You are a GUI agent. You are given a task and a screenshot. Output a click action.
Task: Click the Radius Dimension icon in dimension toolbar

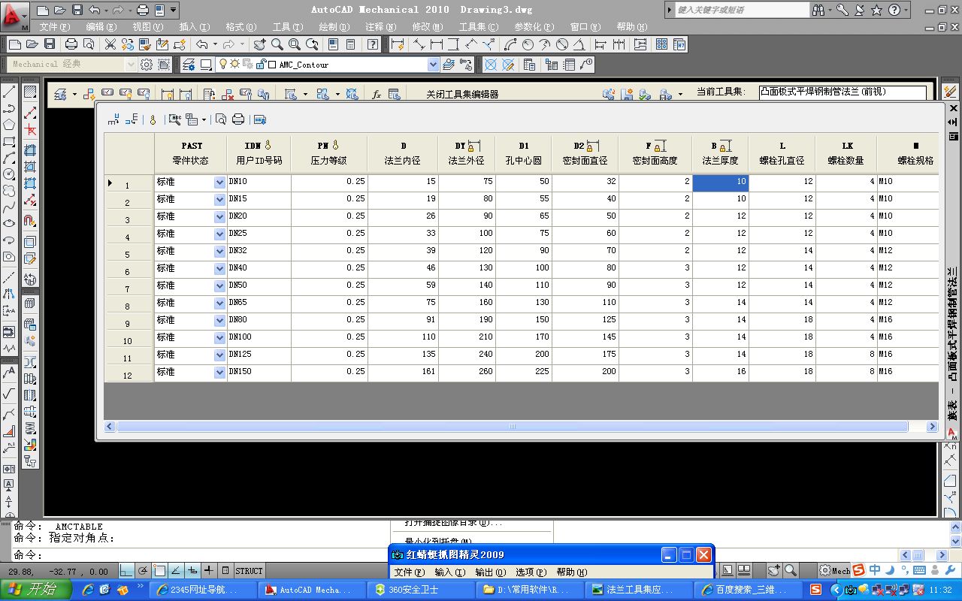[528, 44]
